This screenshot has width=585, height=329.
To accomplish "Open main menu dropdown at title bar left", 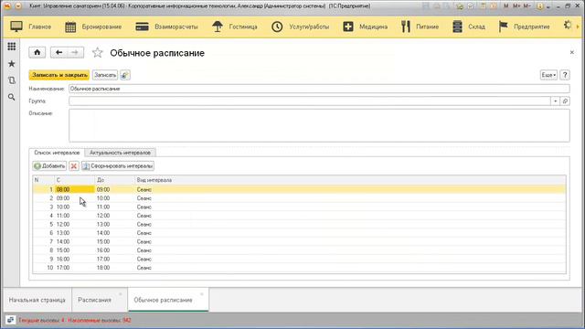I will (x=18, y=6).
